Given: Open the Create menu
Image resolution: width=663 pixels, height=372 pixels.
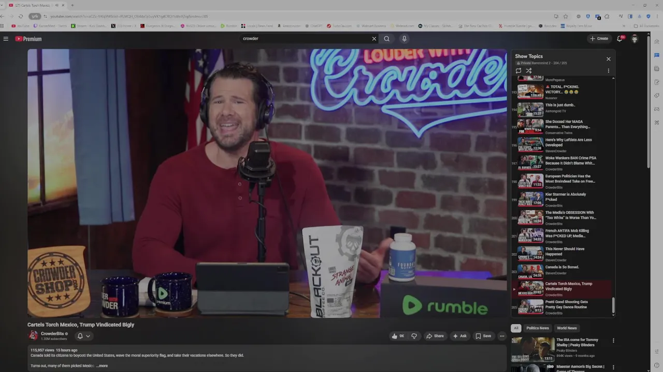Looking at the screenshot, I should (599, 39).
